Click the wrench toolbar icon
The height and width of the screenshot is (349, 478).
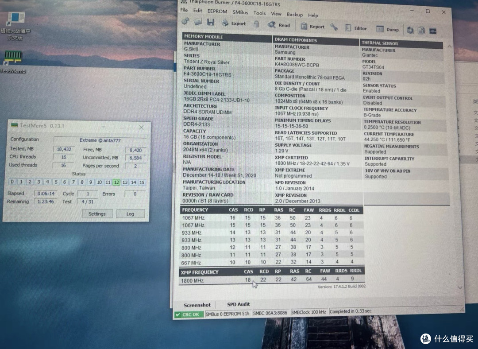tap(334, 27)
